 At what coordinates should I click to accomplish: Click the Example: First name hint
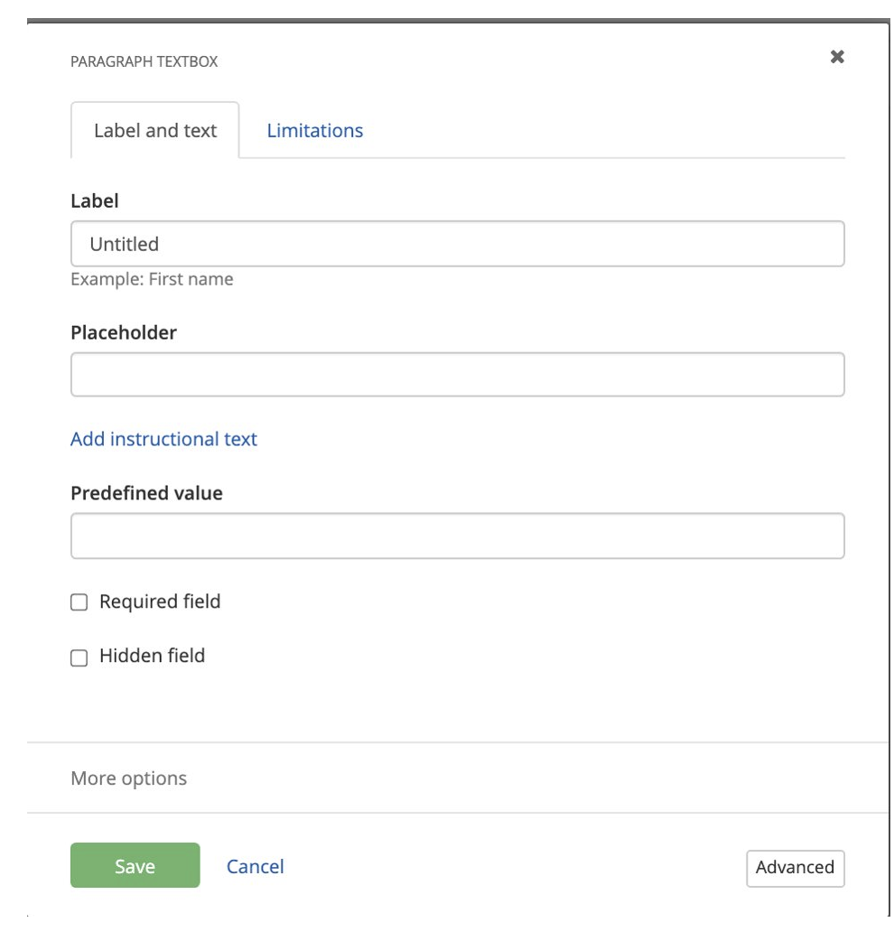click(152, 279)
